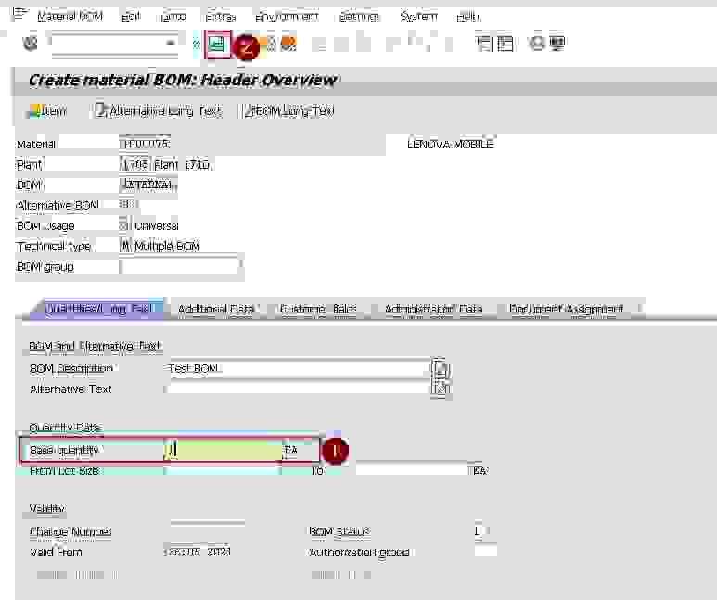Viewport: 717px width, 600px height.
Task: Click the BOM Long Text button
Action: [289, 110]
